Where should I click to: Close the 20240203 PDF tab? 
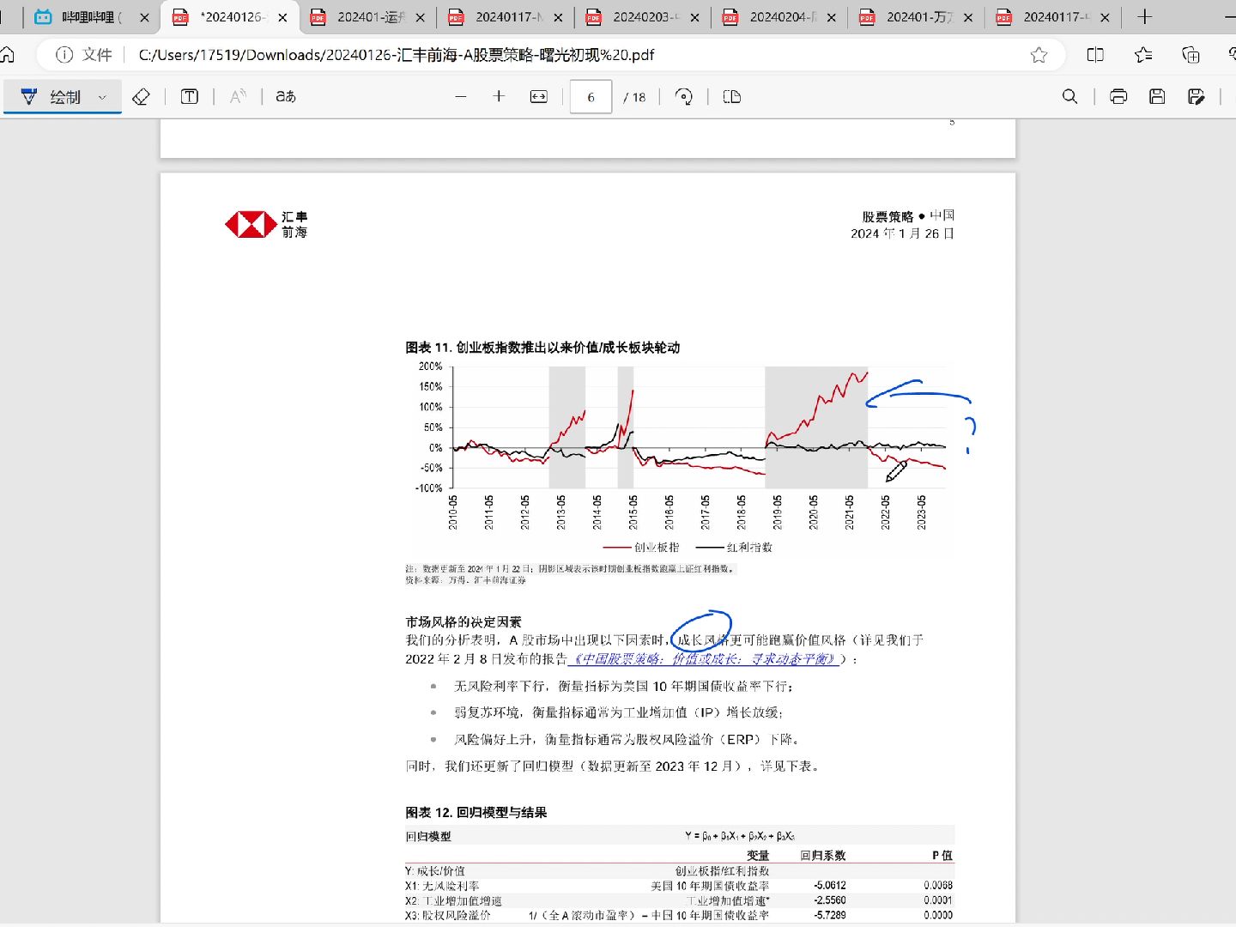[694, 17]
